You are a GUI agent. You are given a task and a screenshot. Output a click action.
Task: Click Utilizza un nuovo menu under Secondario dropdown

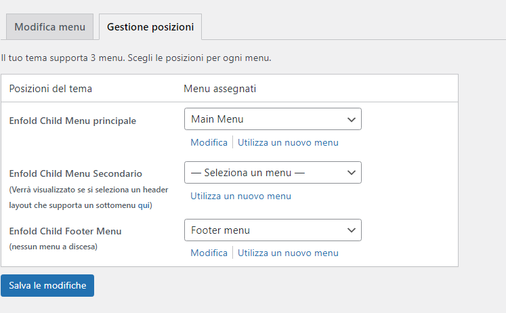pos(240,196)
